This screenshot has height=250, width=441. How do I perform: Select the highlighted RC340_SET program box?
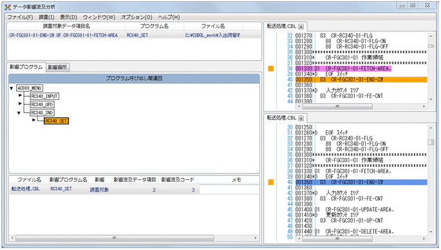(x=56, y=120)
